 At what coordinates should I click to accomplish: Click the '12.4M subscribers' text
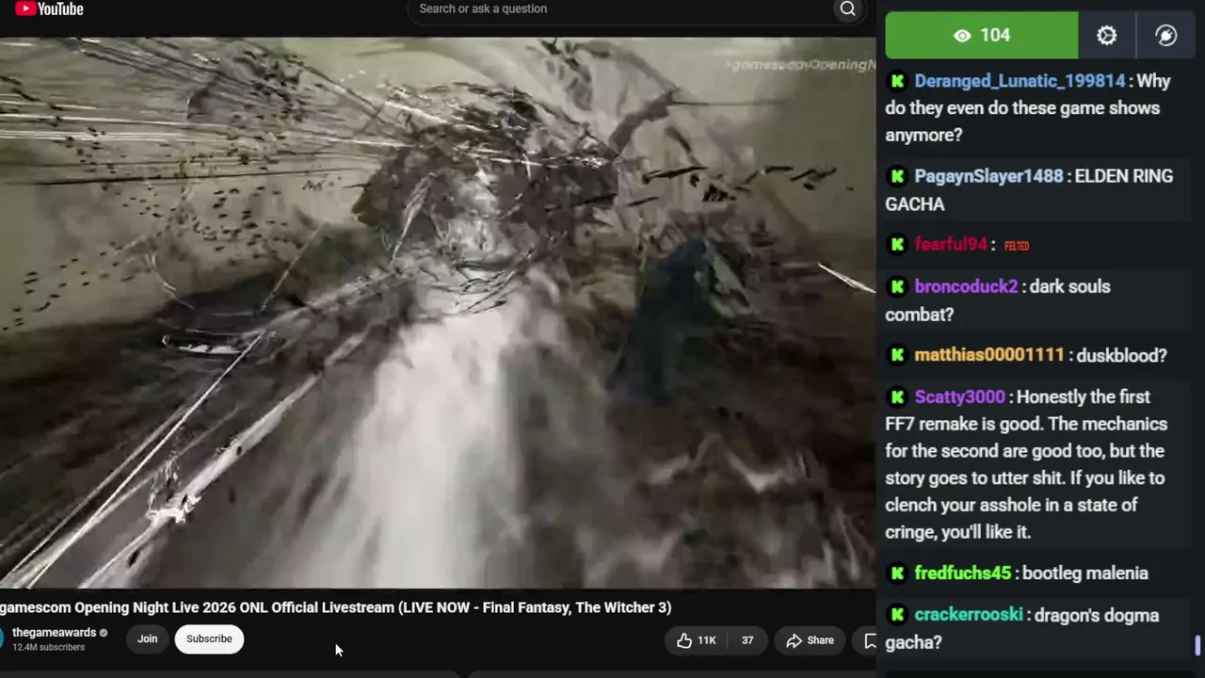(48, 648)
